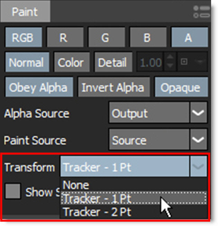Select the Detail paint mode
This screenshot has height=226, width=218.
(x=112, y=63)
